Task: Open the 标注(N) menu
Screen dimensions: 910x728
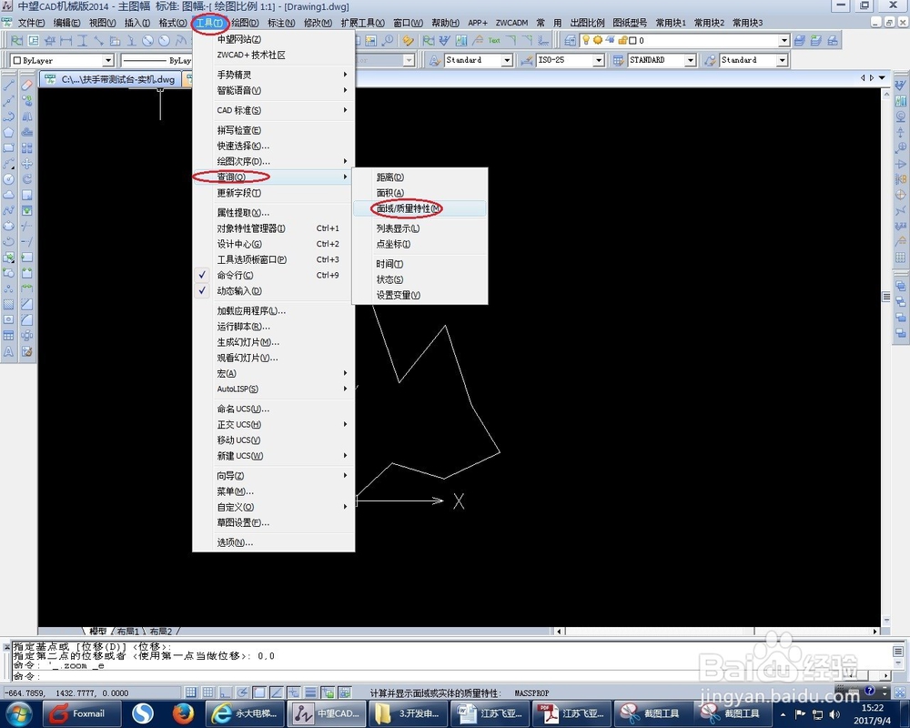Action: 281,23
